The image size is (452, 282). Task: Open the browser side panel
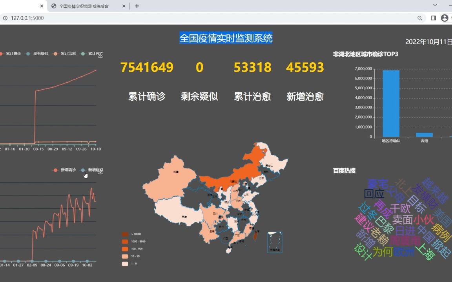[x=433, y=18]
